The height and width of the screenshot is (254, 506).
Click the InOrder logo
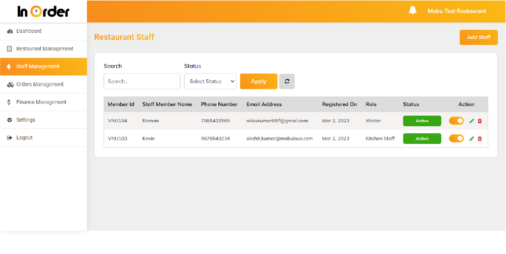pos(43,11)
